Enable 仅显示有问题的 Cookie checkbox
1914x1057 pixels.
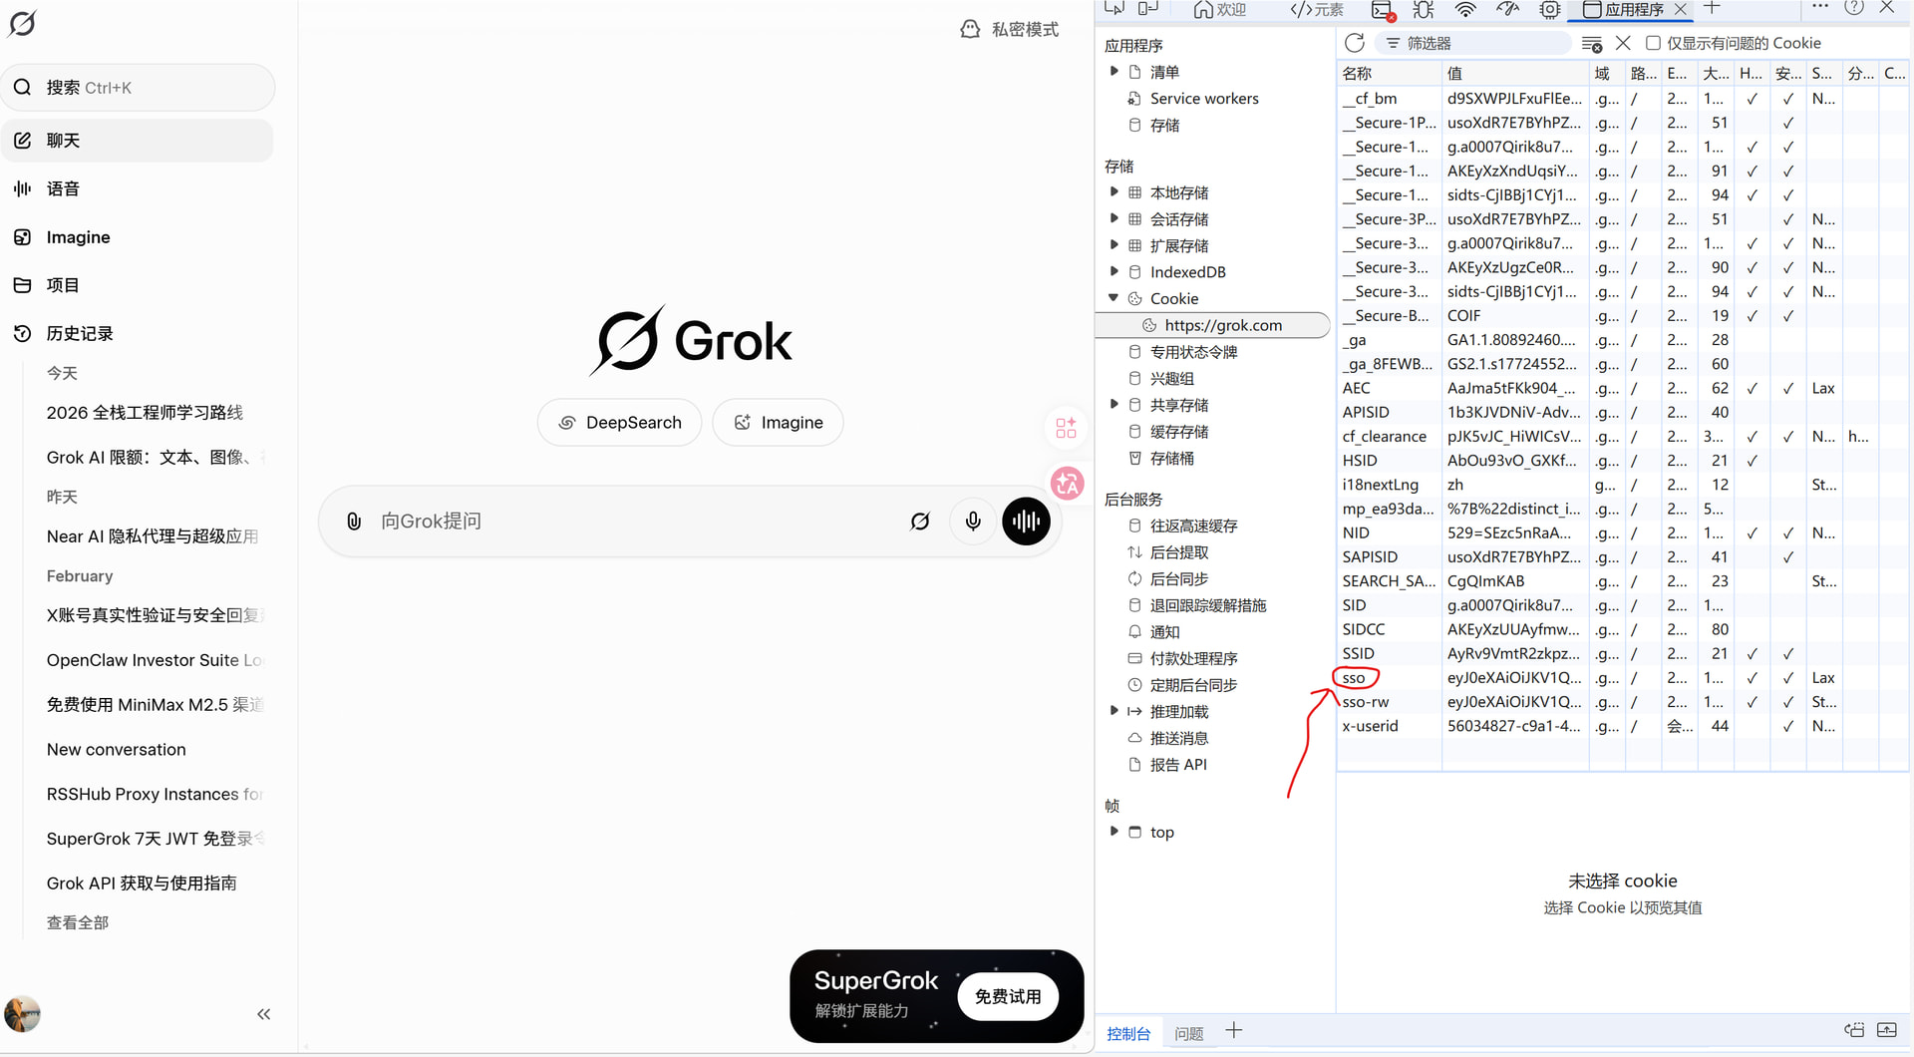click(1653, 43)
